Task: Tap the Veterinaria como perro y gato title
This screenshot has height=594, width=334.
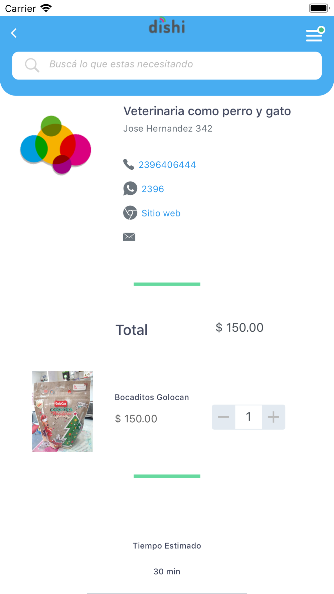Action: [x=207, y=111]
